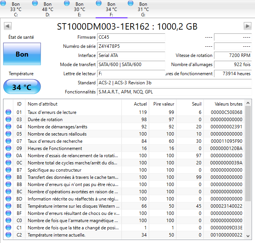The height and width of the screenshot is (243, 255).
Task: Click status orb for attribute C2
Action: (x=8, y=235)
